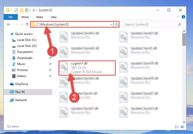Viewport: 193px width, 134px height.
Task: Go forward with the right arrow button
Action: (16, 24)
